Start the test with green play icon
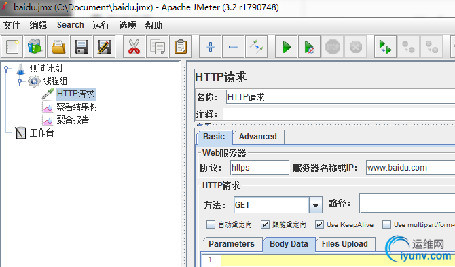Screen dimensions: 455x267 point(286,47)
